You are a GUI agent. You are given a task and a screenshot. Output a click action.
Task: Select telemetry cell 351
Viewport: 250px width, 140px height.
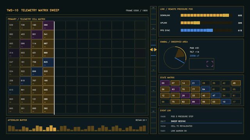tap(25, 109)
